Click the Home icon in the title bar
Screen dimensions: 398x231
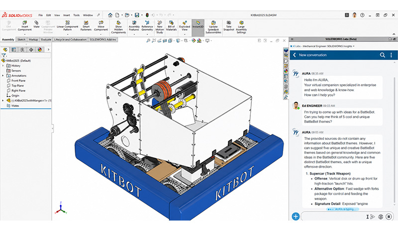click(x=110, y=15)
